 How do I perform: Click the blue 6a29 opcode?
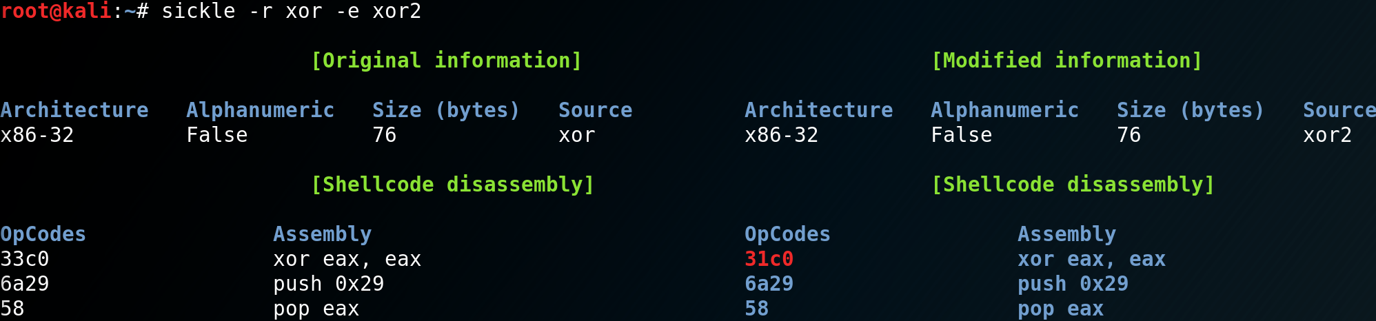tap(769, 284)
